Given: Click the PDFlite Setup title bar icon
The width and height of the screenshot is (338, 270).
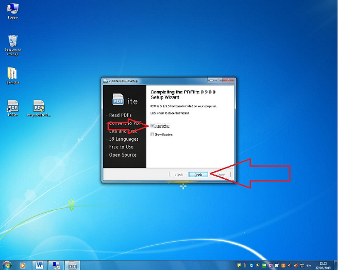Looking at the screenshot, I should 106,81.
